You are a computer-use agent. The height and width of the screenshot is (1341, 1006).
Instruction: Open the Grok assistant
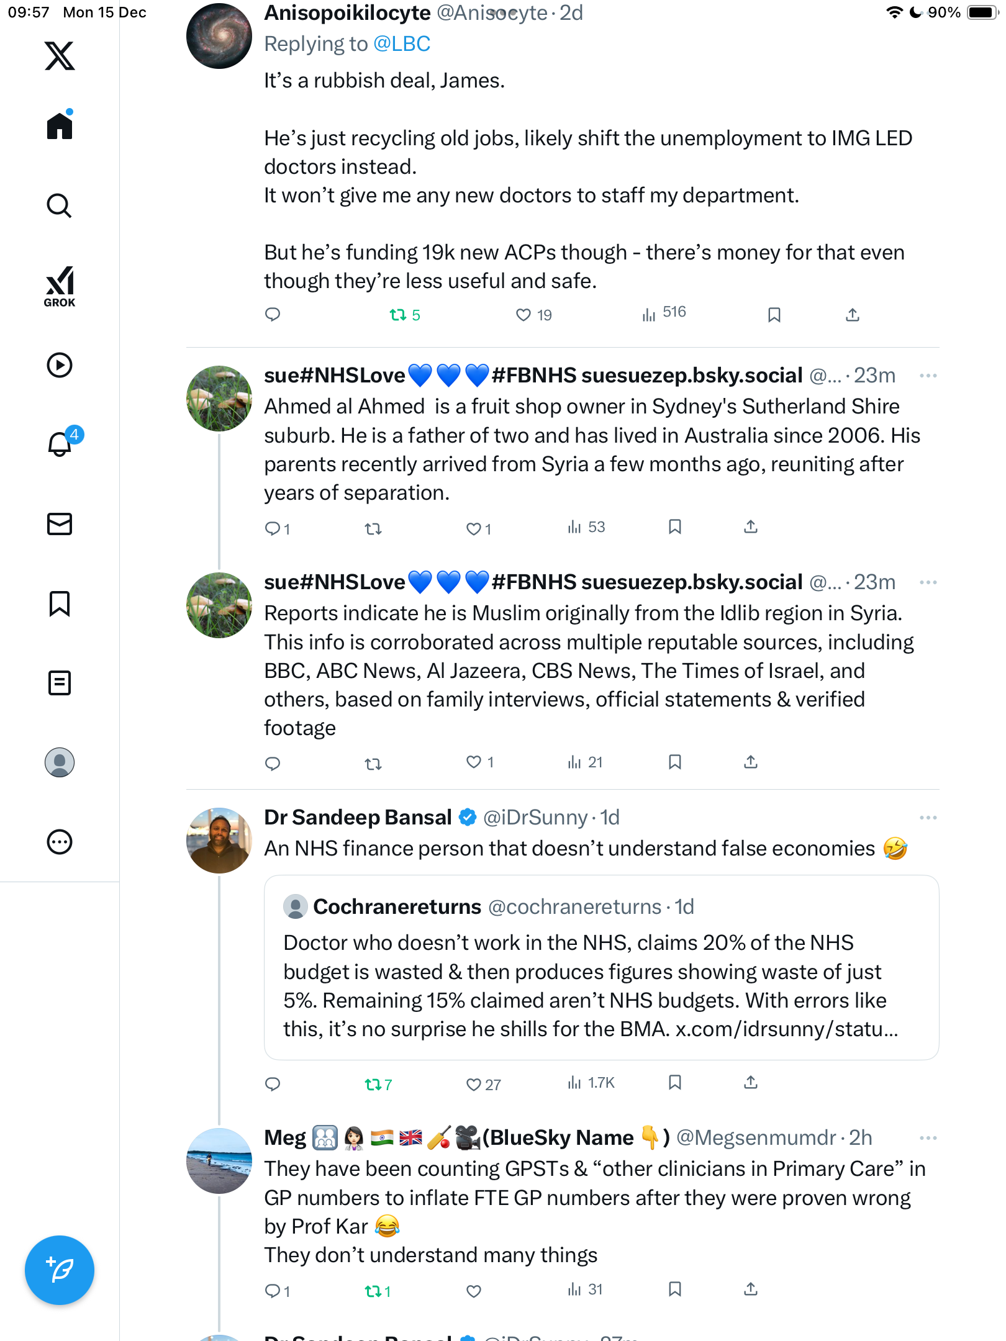coord(60,287)
